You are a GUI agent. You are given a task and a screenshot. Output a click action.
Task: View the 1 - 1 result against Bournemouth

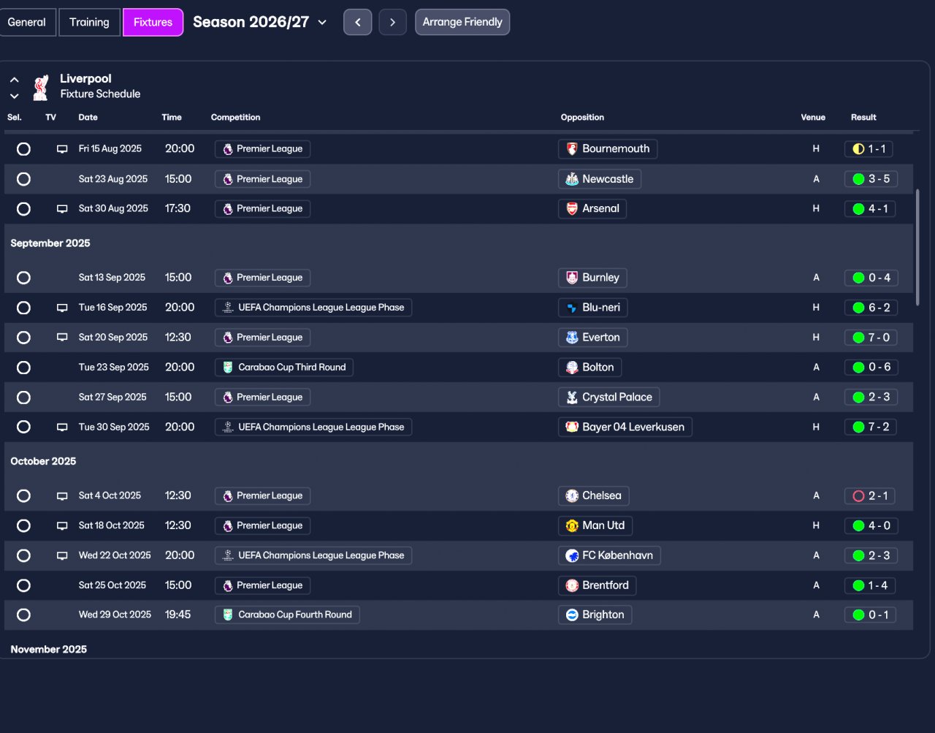click(x=869, y=149)
